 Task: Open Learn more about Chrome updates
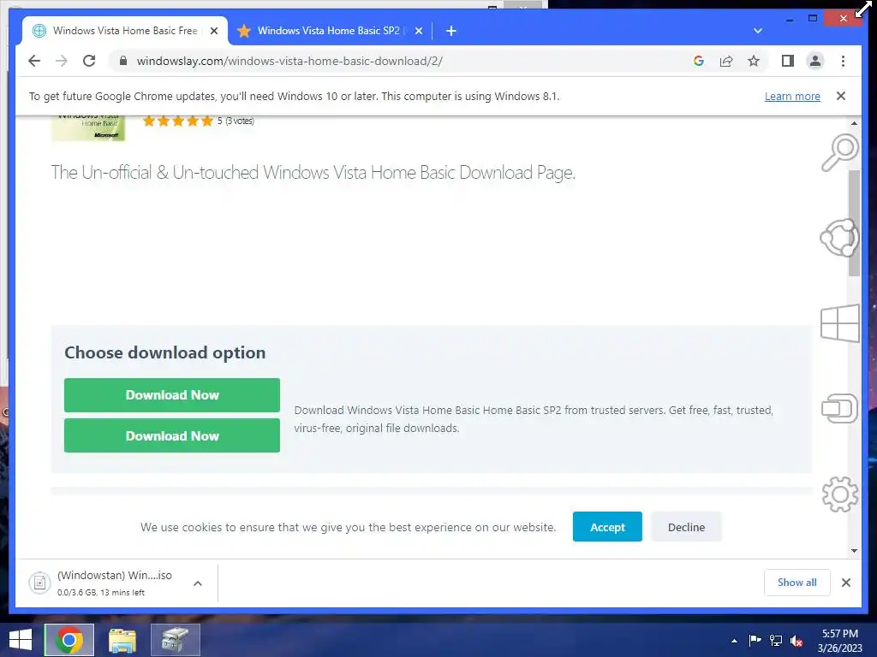pyautogui.click(x=792, y=96)
